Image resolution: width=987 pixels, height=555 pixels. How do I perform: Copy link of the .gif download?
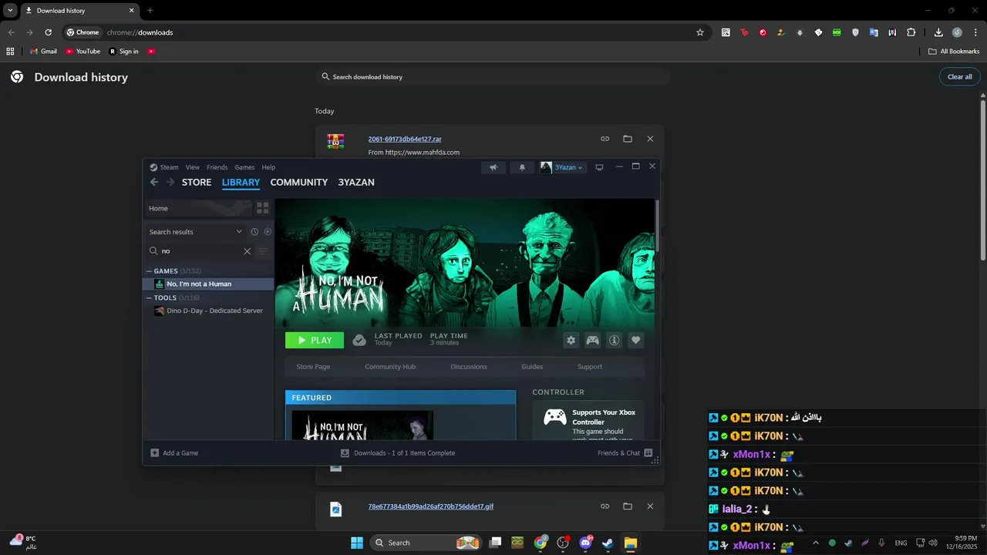coord(605,506)
